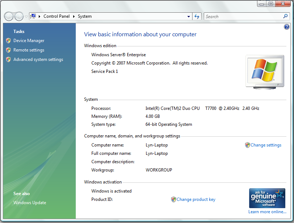Refresh the page using the refresh button
This screenshot has height=223, width=294.
point(197,16)
